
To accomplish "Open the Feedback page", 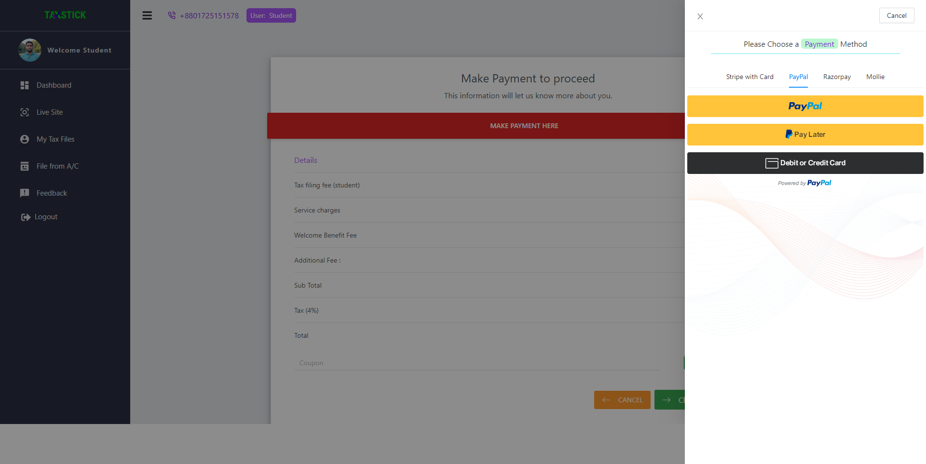I will [52, 193].
